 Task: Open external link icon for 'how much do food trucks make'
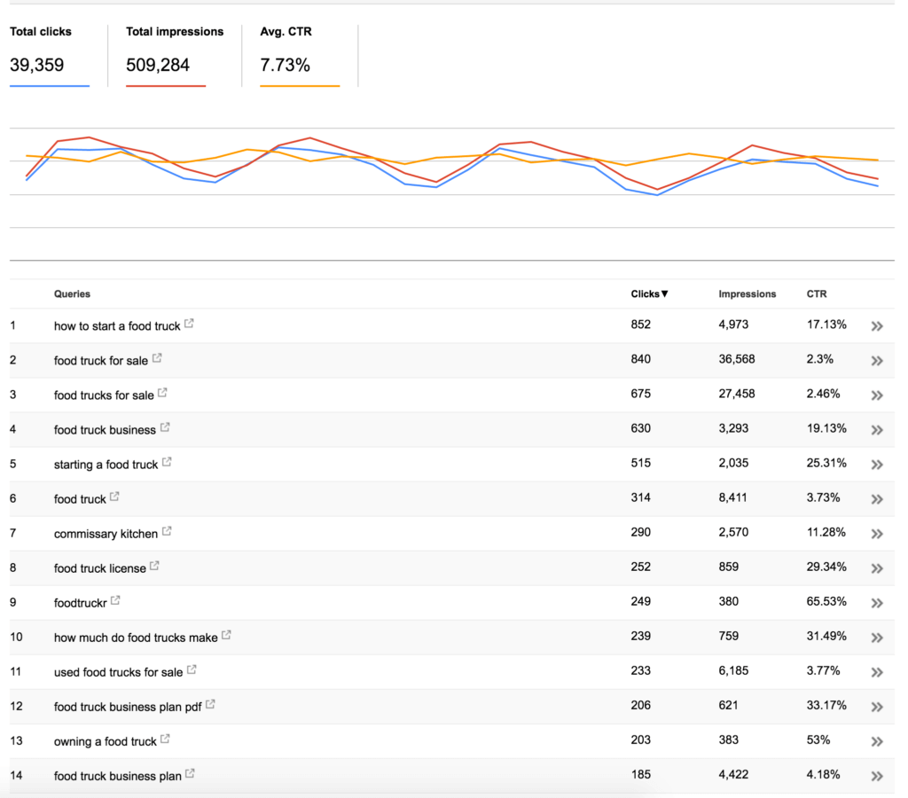226,635
